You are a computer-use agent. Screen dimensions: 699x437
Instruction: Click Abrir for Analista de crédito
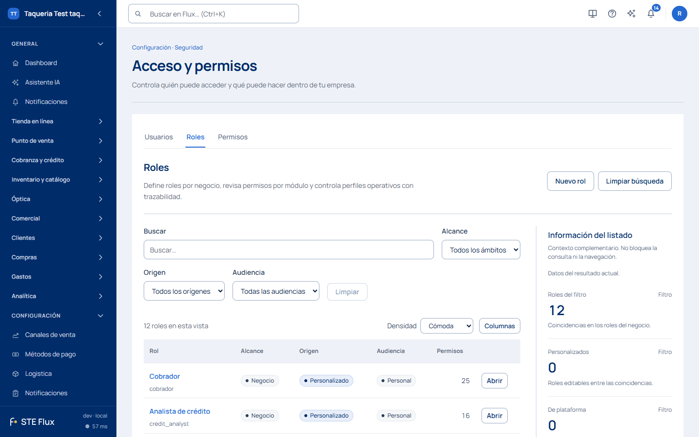tap(494, 416)
